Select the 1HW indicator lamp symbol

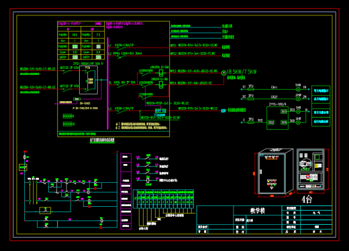point(298,89)
